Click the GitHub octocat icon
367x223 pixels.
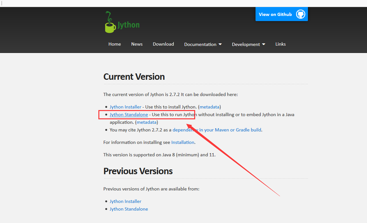[x=301, y=14]
